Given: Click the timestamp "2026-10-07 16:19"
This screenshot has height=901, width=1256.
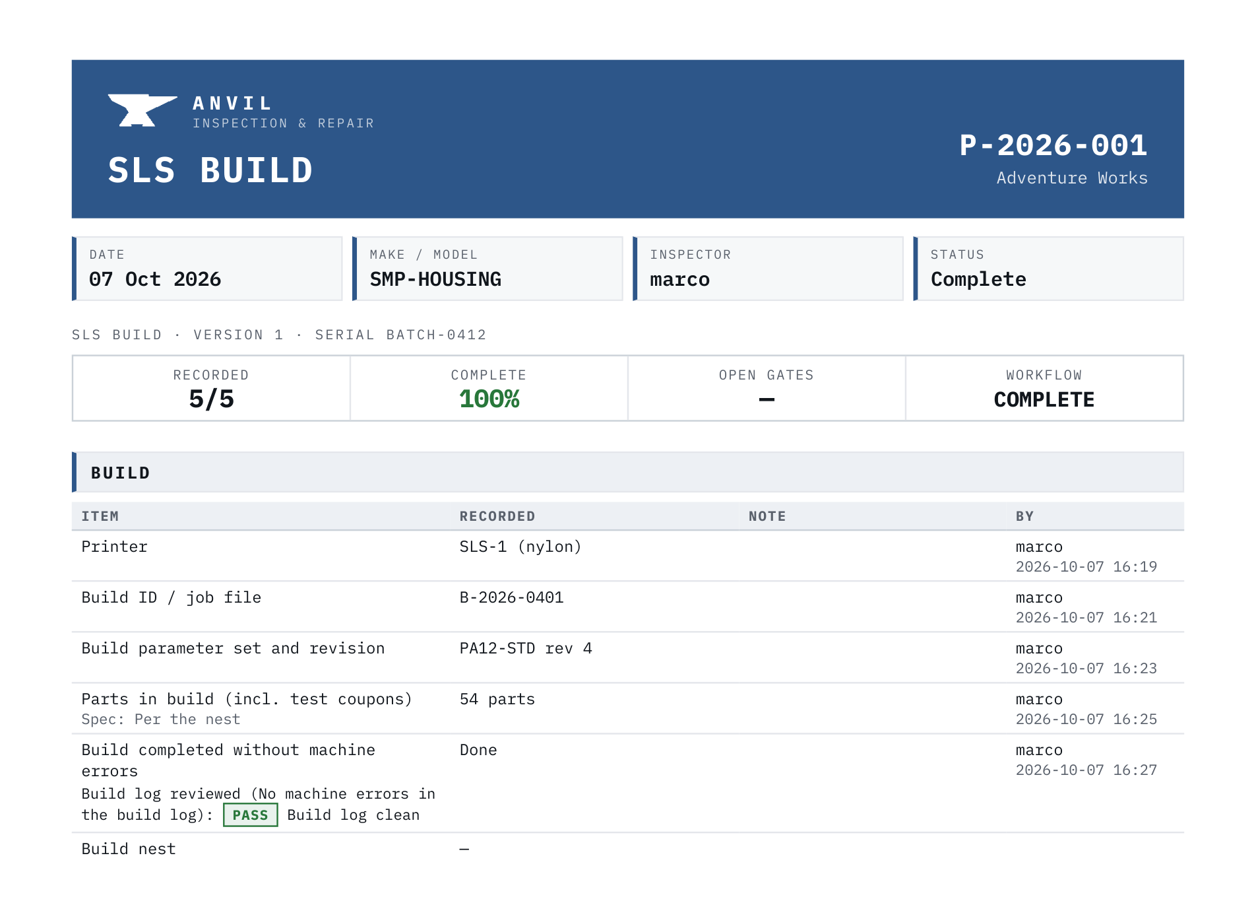Looking at the screenshot, I should (x=1086, y=566).
